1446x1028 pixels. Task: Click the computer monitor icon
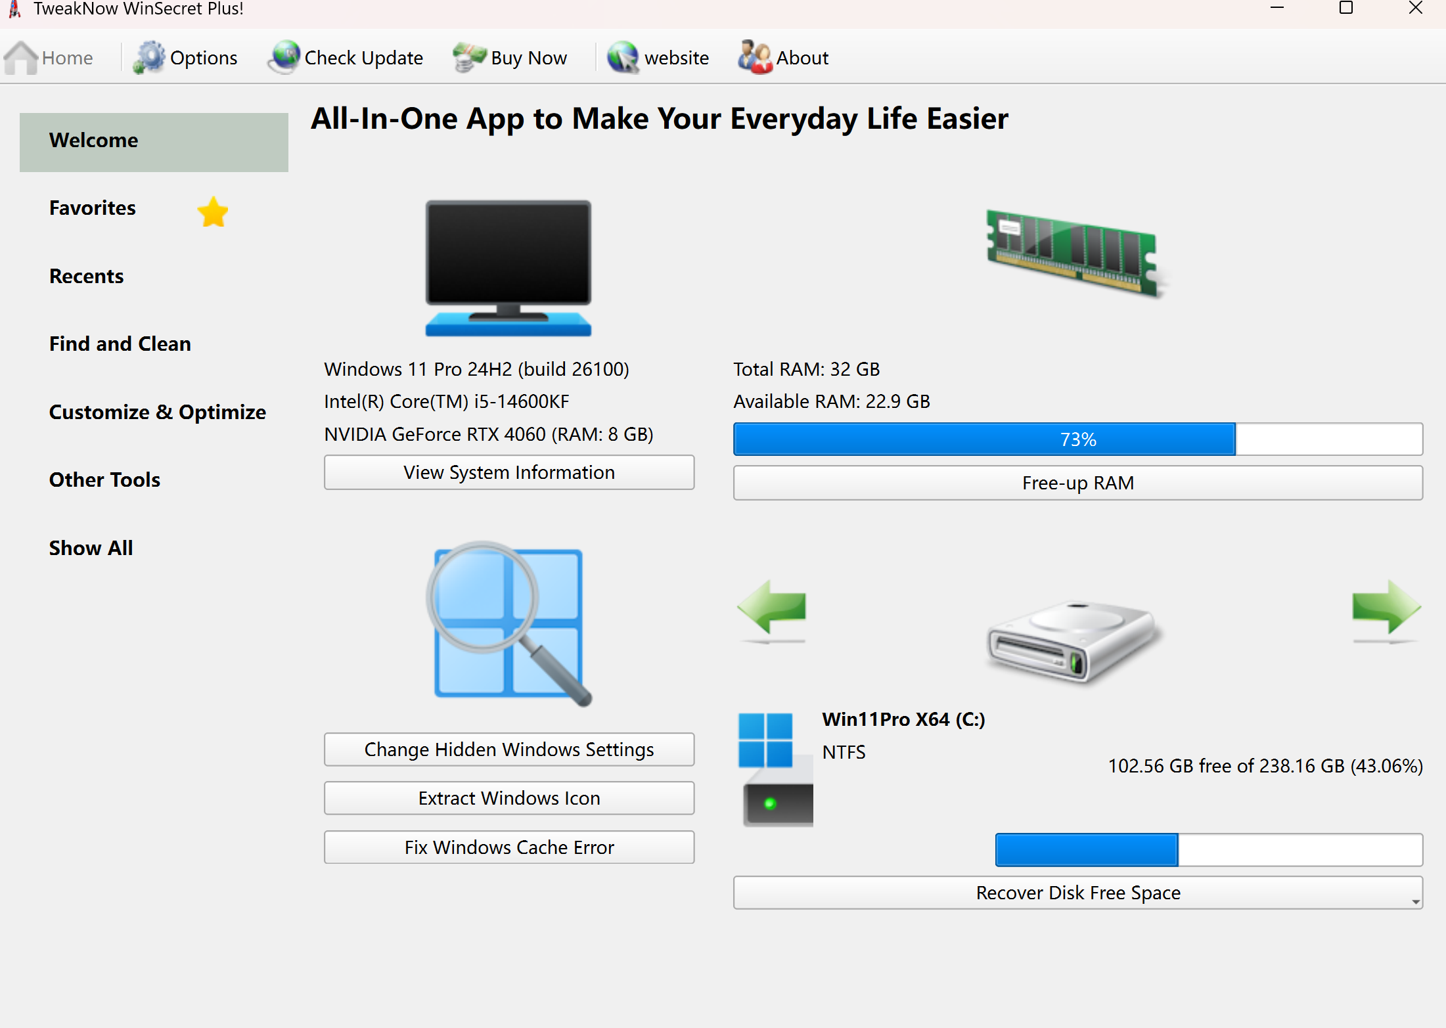pos(508,268)
